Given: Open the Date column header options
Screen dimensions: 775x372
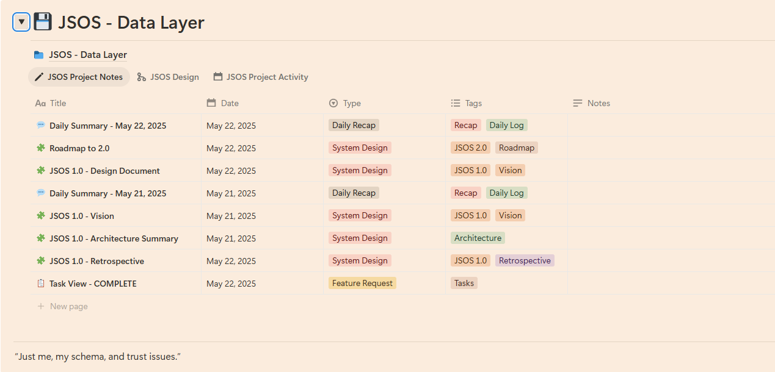Looking at the screenshot, I should click(x=263, y=103).
